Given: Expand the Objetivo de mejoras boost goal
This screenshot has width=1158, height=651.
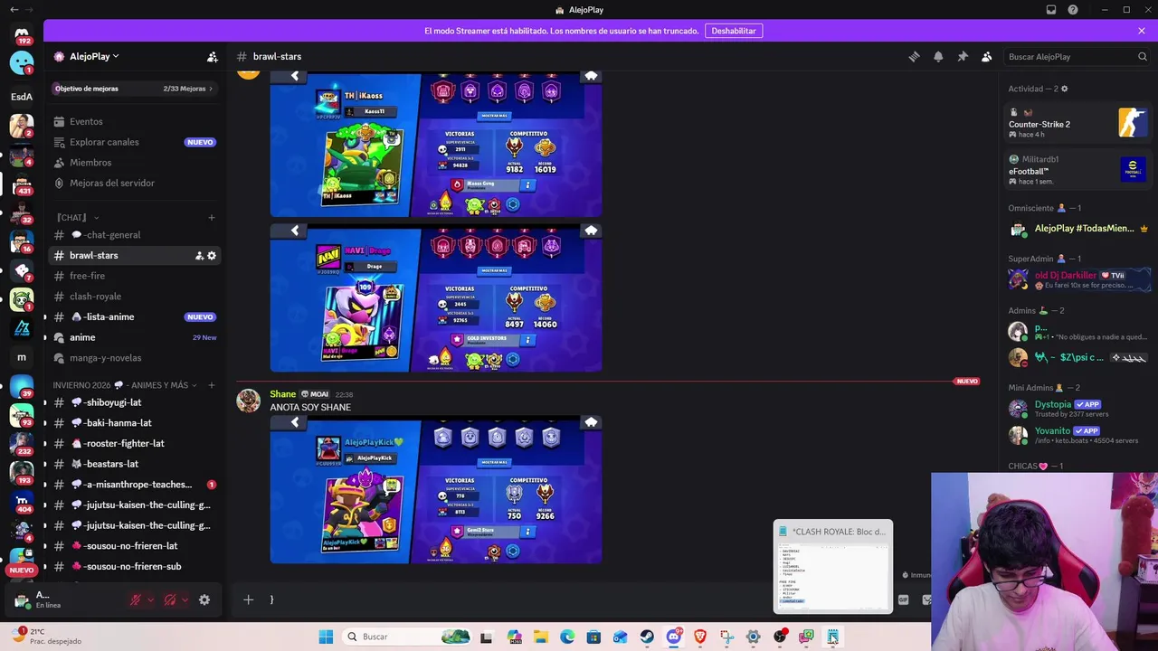Looking at the screenshot, I should (134, 89).
